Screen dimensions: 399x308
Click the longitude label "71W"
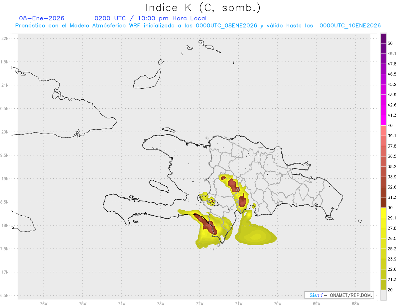(x=239, y=304)
